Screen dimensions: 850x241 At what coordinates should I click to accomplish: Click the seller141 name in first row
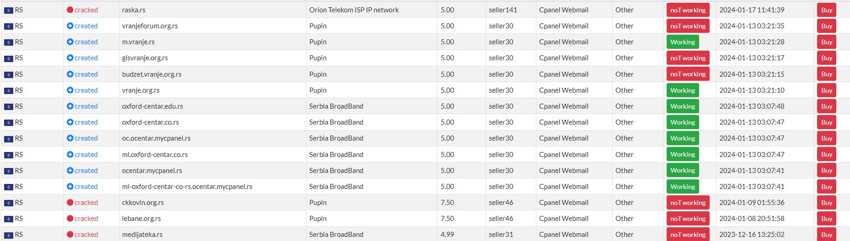pos(503,10)
